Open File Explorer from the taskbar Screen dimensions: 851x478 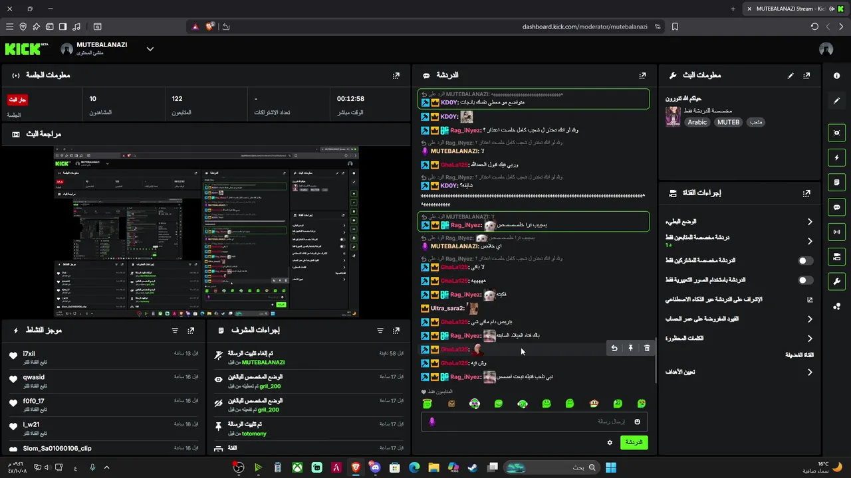(434, 467)
